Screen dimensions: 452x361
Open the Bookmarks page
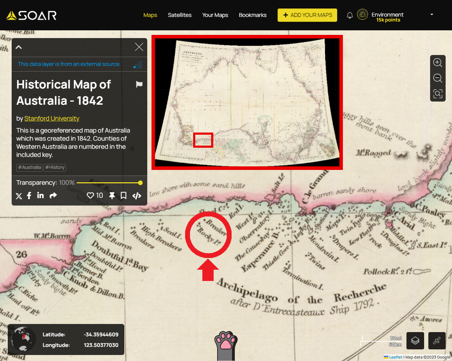coord(252,15)
